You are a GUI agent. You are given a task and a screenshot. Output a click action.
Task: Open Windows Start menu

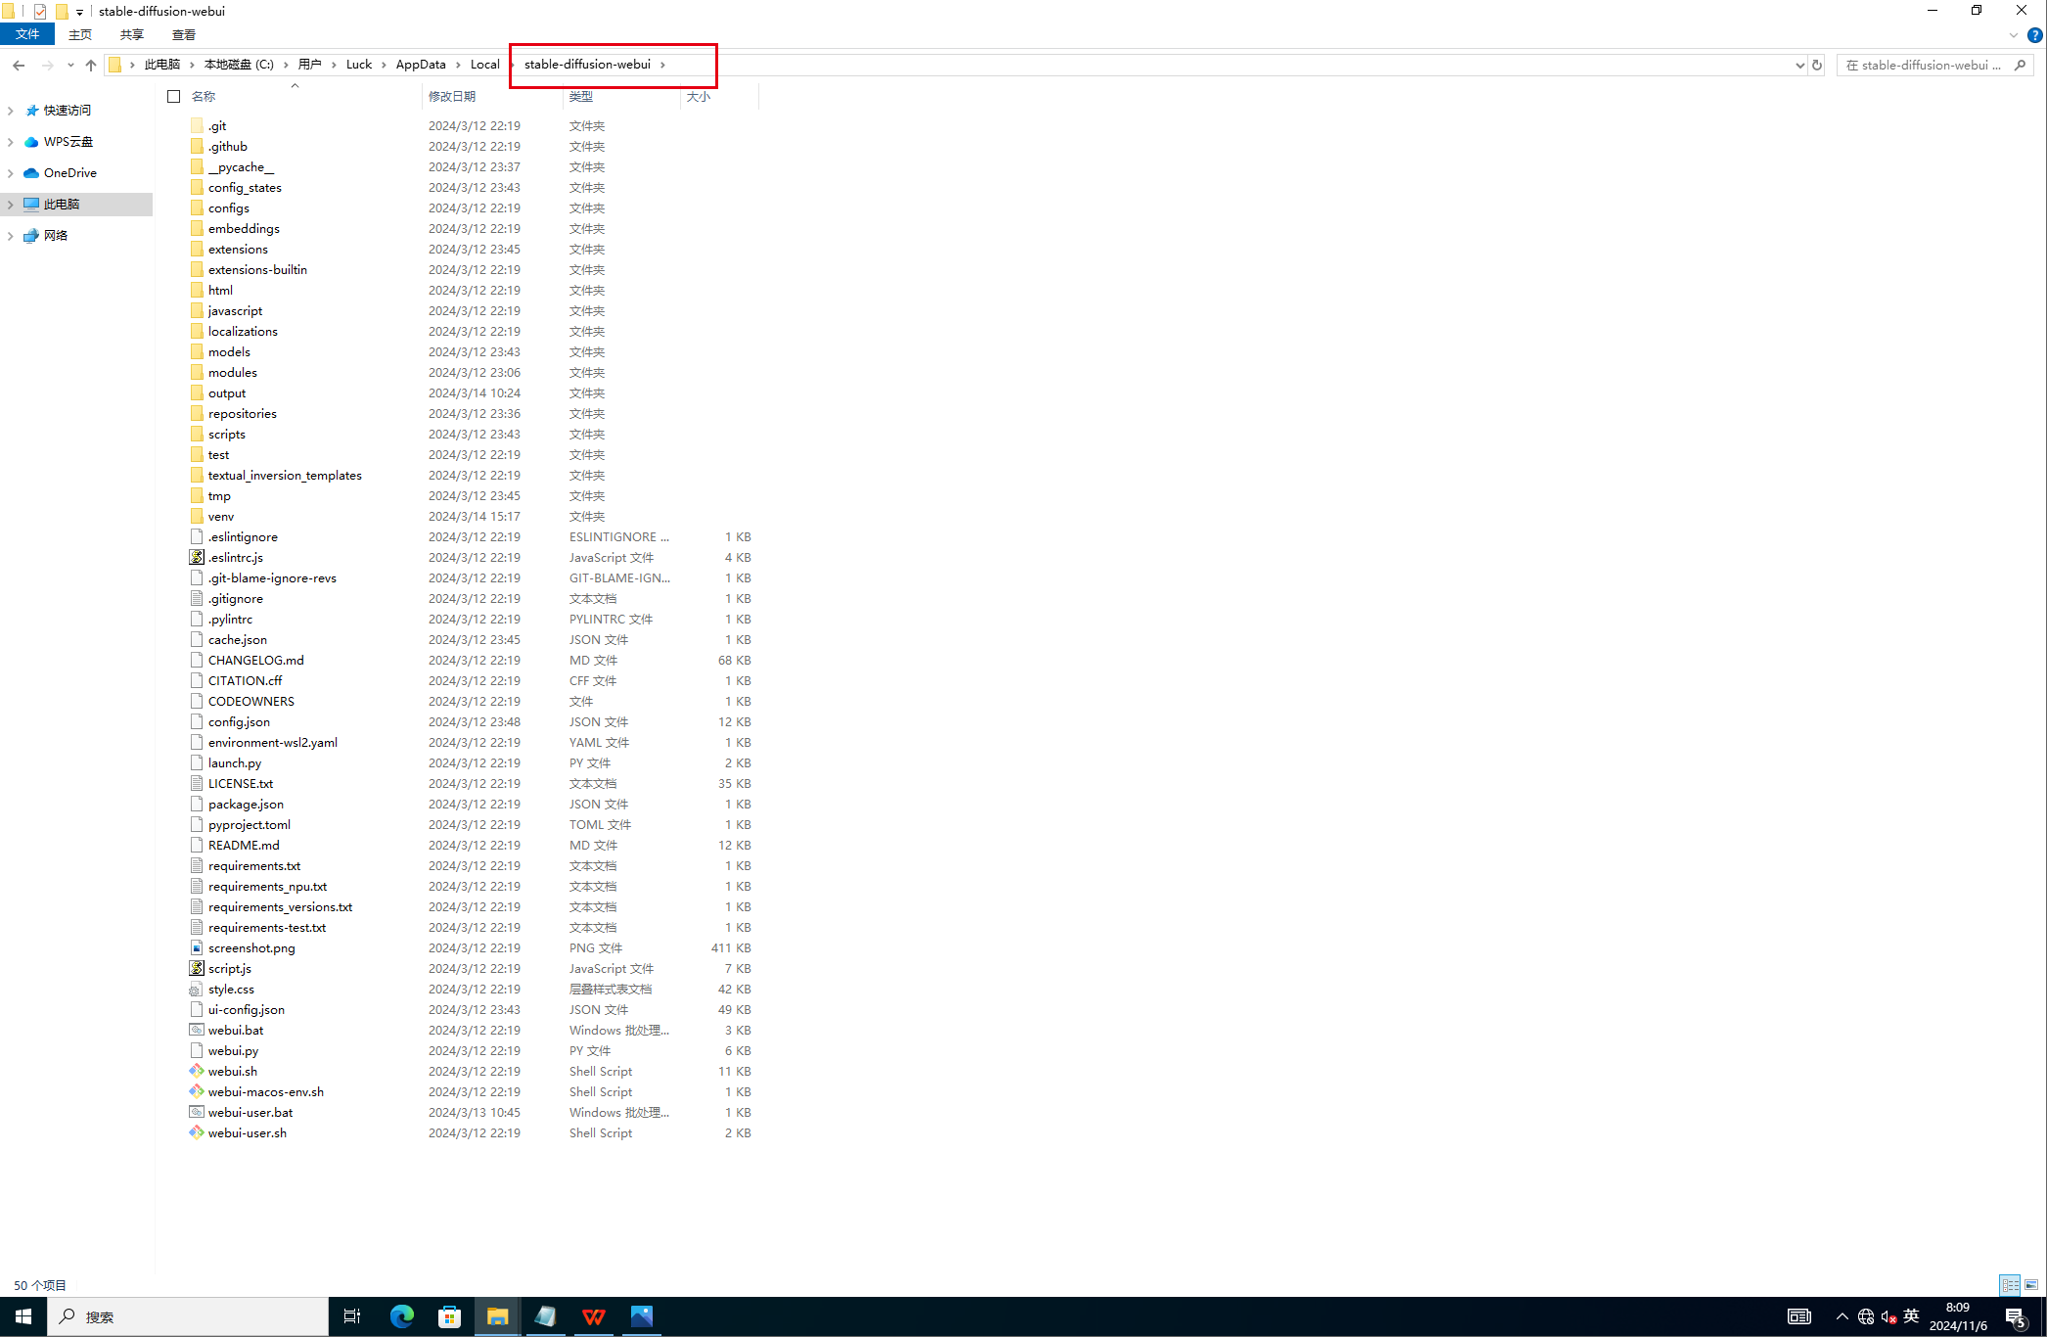23,1316
